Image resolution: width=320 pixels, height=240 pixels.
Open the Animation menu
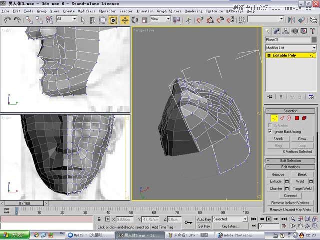click(x=145, y=11)
